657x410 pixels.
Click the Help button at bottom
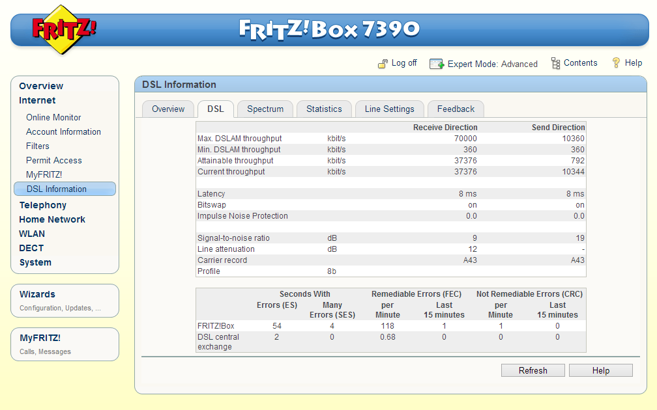point(601,370)
